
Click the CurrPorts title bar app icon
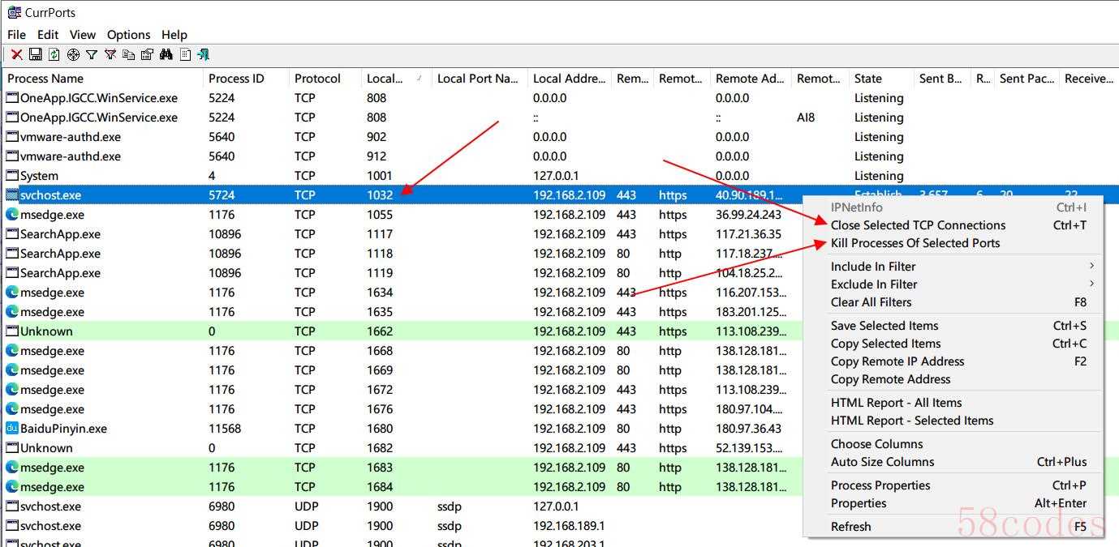tap(15, 12)
